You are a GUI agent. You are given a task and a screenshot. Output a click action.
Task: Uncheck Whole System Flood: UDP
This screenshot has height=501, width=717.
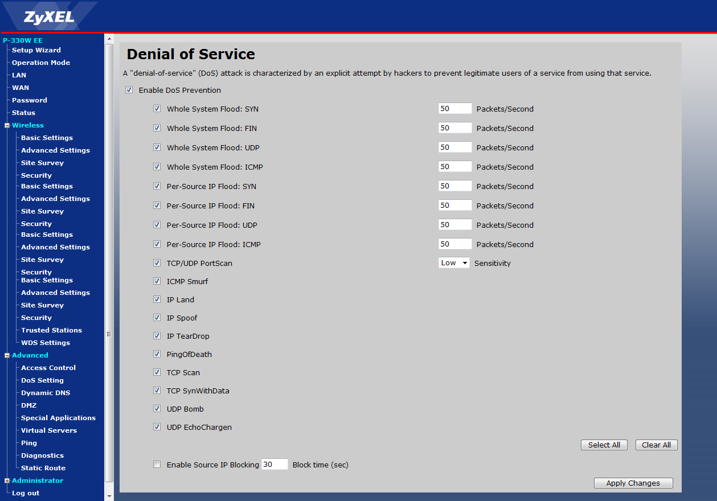pyautogui.click(x=157, y=147)
